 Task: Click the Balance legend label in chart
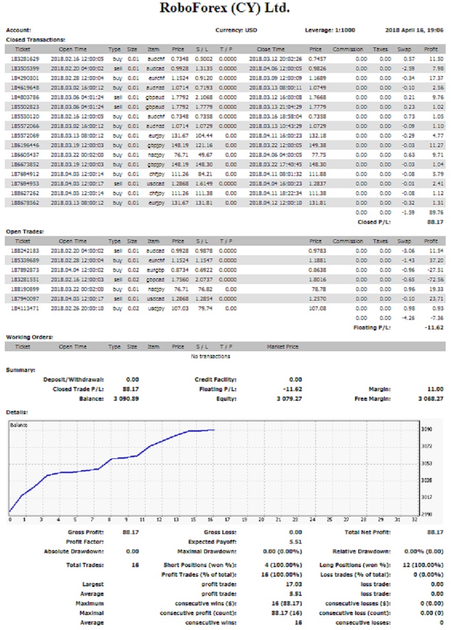18,425
